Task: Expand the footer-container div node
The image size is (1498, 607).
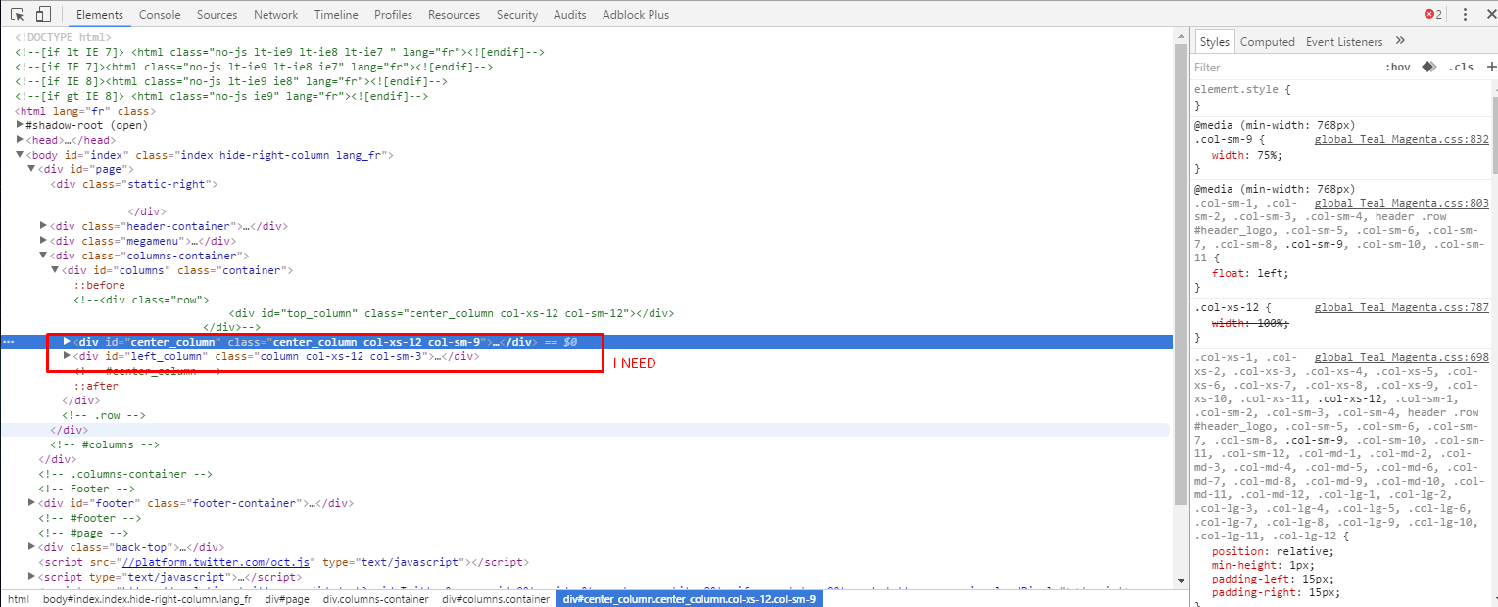Action: (32, 503)
